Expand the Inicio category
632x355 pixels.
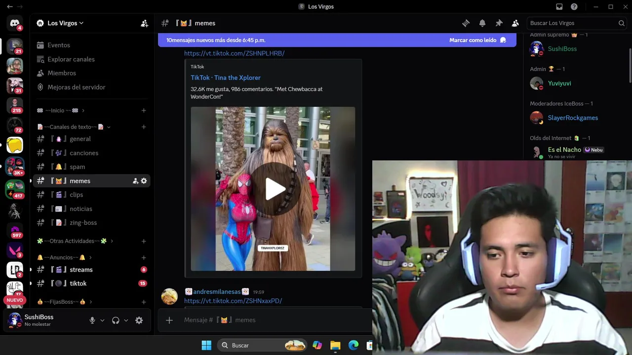click(61, 110)
